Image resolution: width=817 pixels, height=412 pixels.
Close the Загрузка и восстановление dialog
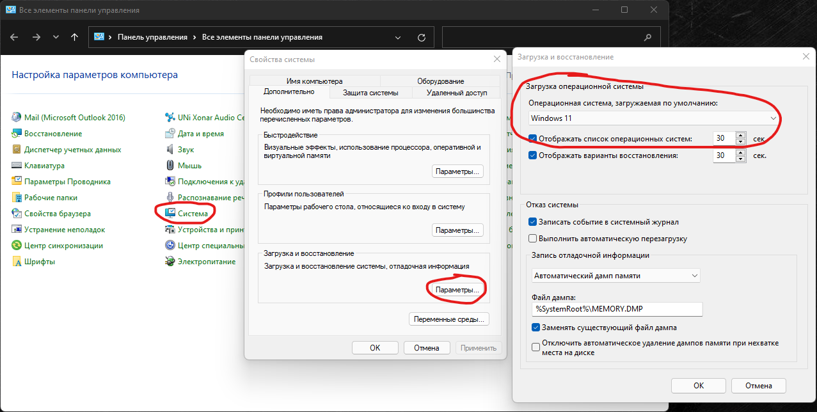click(805, 57)
